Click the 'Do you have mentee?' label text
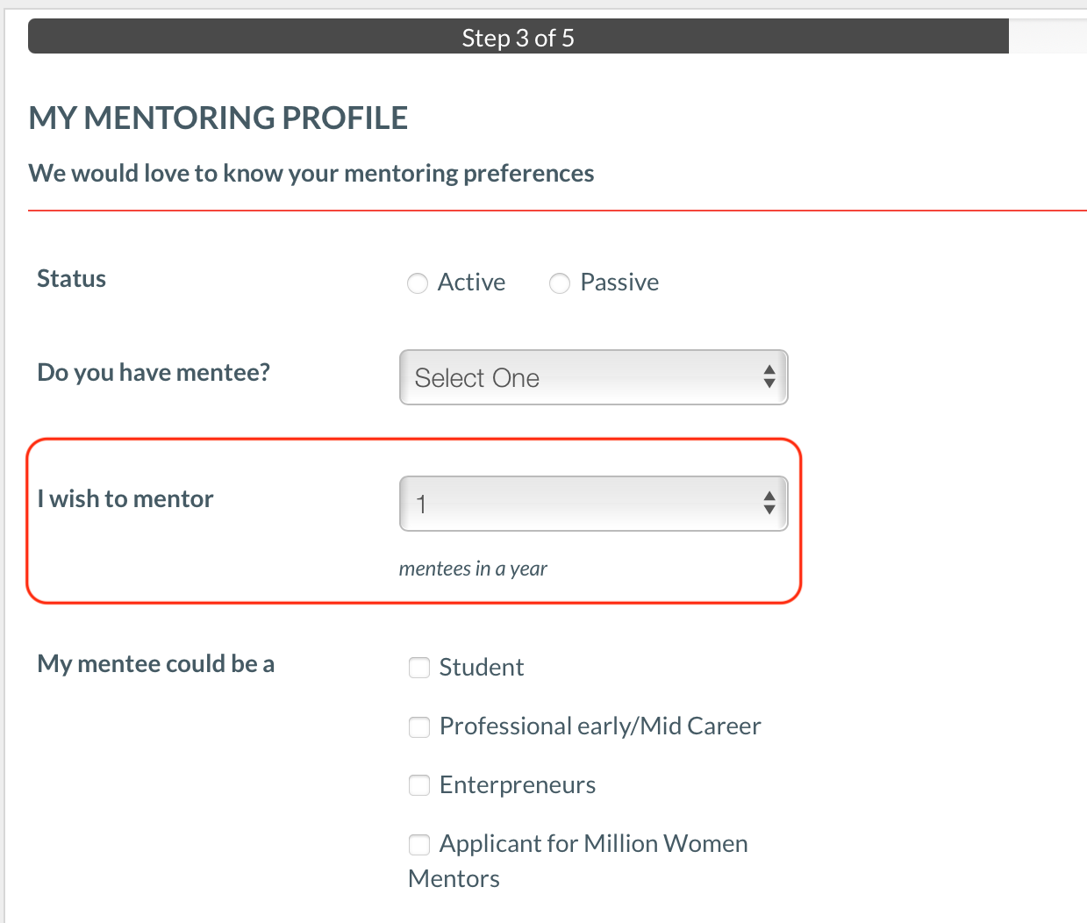1087x923 pixels. (154, 373)
